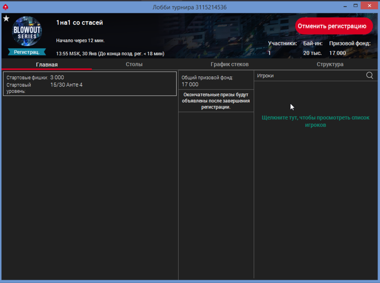Click the Бай-ин 20 тыс. value

[x=312, y=53]
